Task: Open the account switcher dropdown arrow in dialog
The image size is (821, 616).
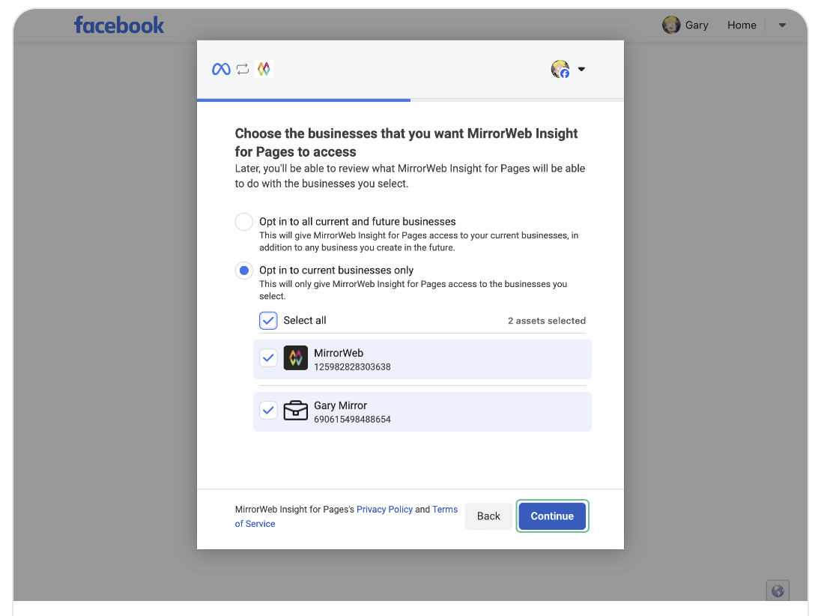Action: [x=581, y=69]
